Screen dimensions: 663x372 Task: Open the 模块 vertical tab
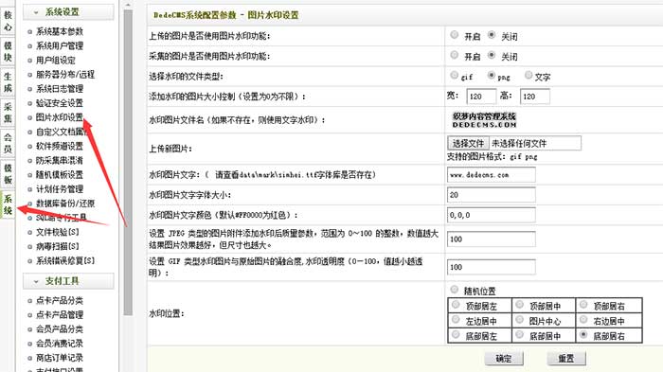click(x=8, y=51)
